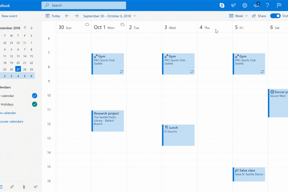Screen dimensions: 288x192
Task: Select September 27 in mini calendar
Action: [18, 69]
